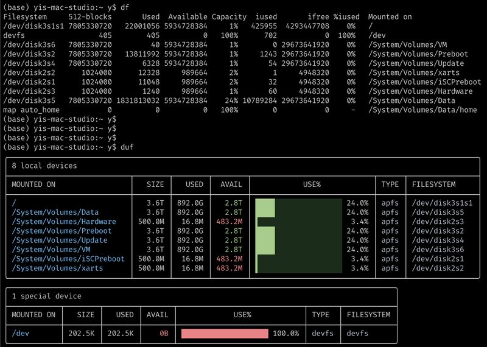Click the "24%" capacity value in df output
This screenshot has height=347, width=487.
click(x=231, y=100)
